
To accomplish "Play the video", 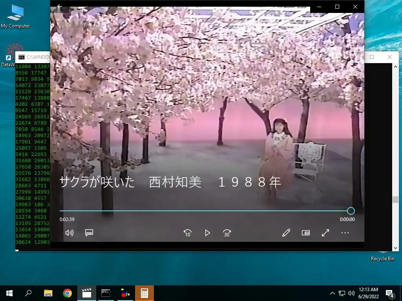I will pos(207,233).
